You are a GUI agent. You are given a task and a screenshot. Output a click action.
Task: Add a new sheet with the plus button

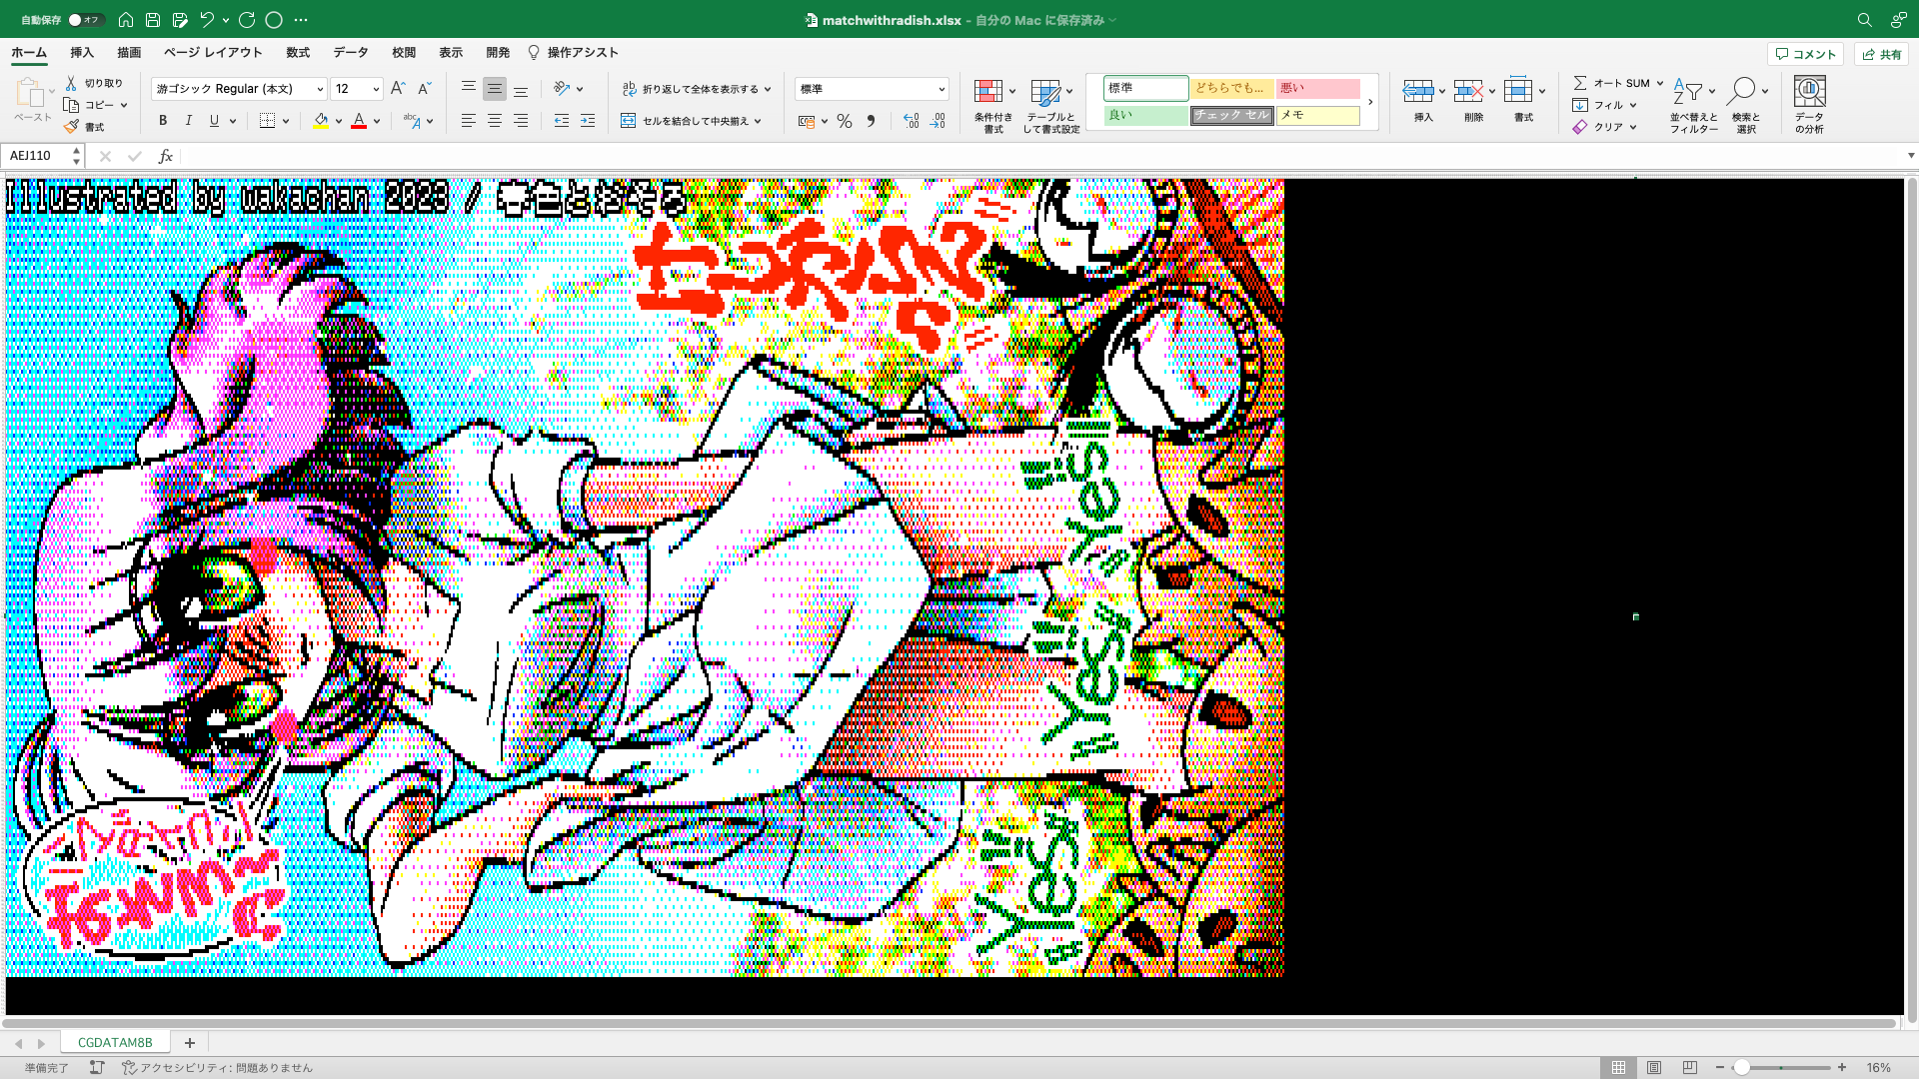tap(189, 1042)
